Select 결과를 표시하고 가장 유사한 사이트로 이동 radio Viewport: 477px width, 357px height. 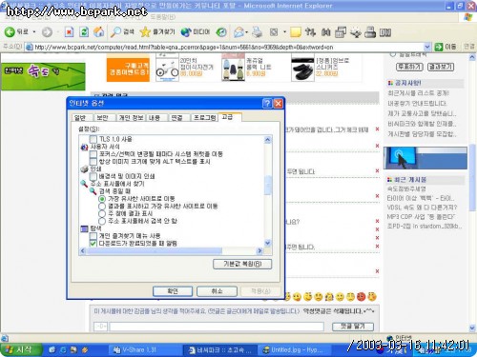(x=102, y=207)
